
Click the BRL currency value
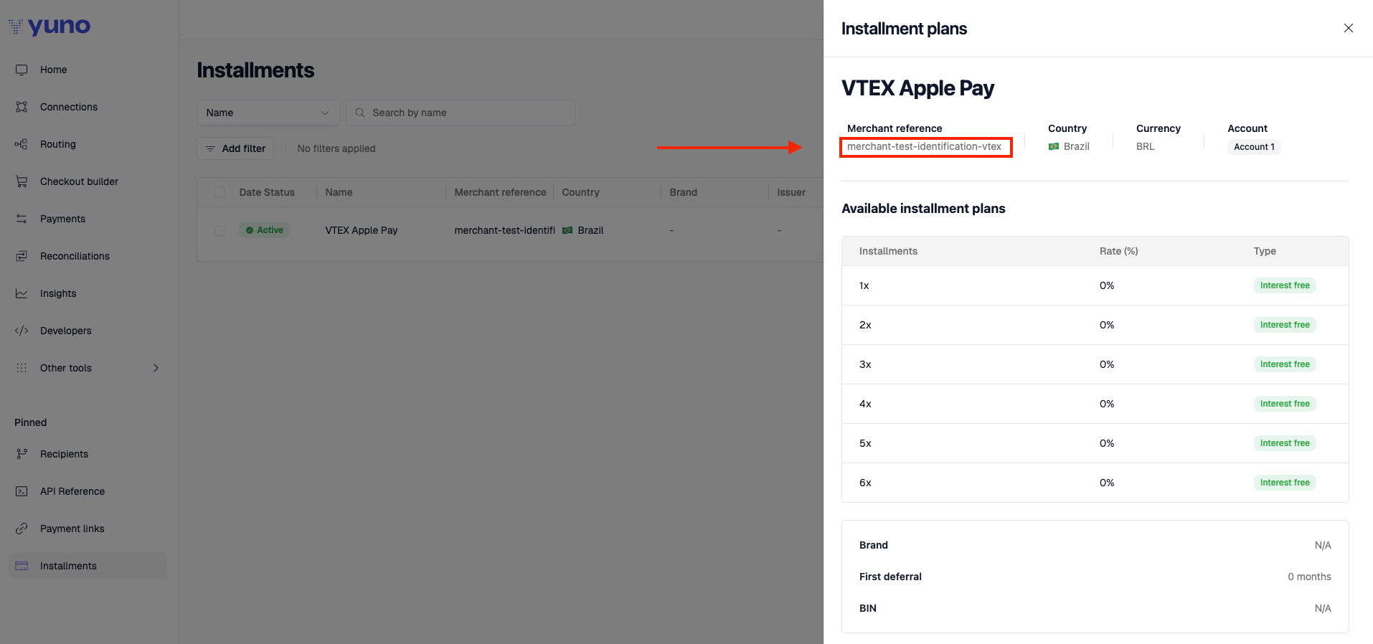tap(1145, 146)
